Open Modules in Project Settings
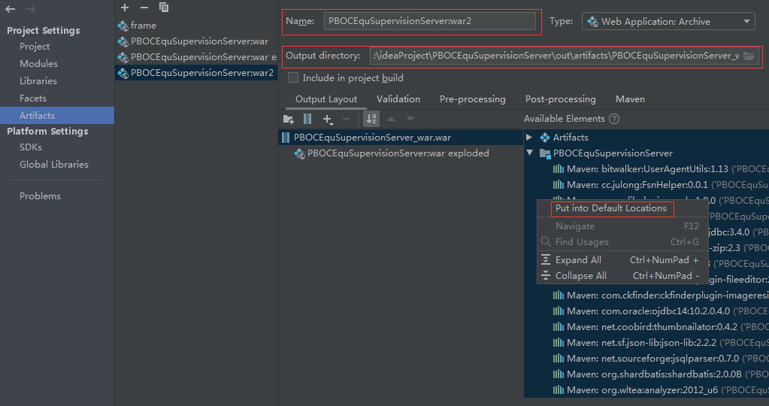This screenshot has height=406, width=769. pos(38,64)
